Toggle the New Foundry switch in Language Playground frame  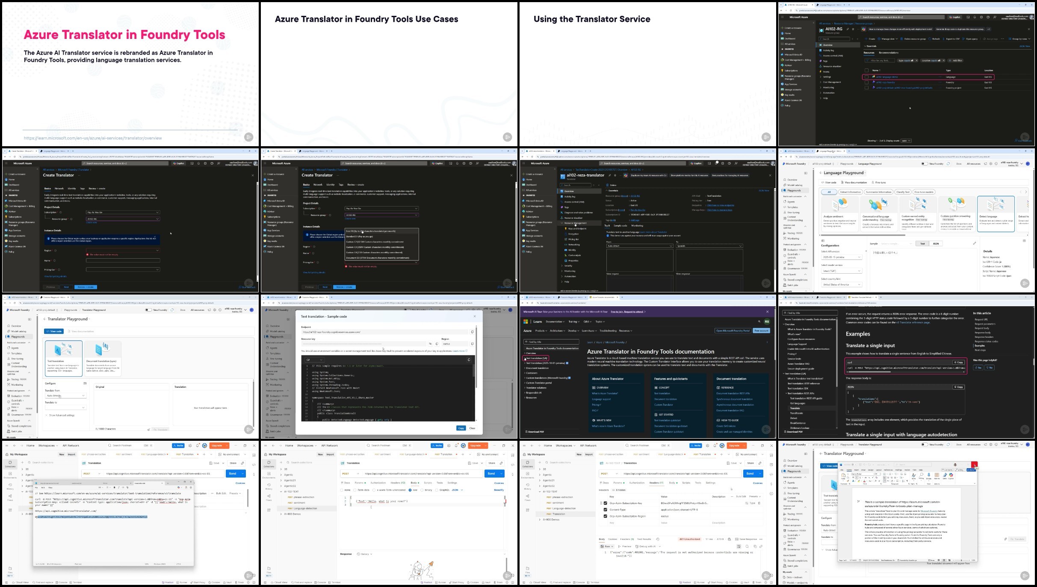(924, 164)
